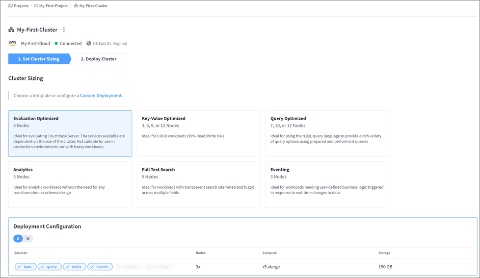
Task: Click the AWS logo icon
Action: (12, 43)
